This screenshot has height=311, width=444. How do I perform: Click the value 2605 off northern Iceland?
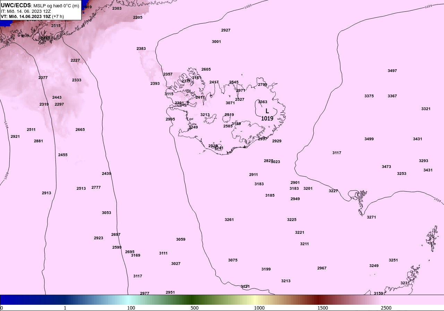click(x=206, y=69)
